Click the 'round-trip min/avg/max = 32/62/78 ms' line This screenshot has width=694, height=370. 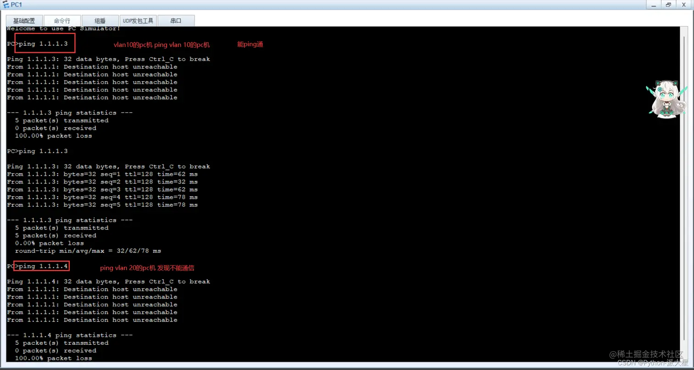pyautogui.click(x=88, y=251)
